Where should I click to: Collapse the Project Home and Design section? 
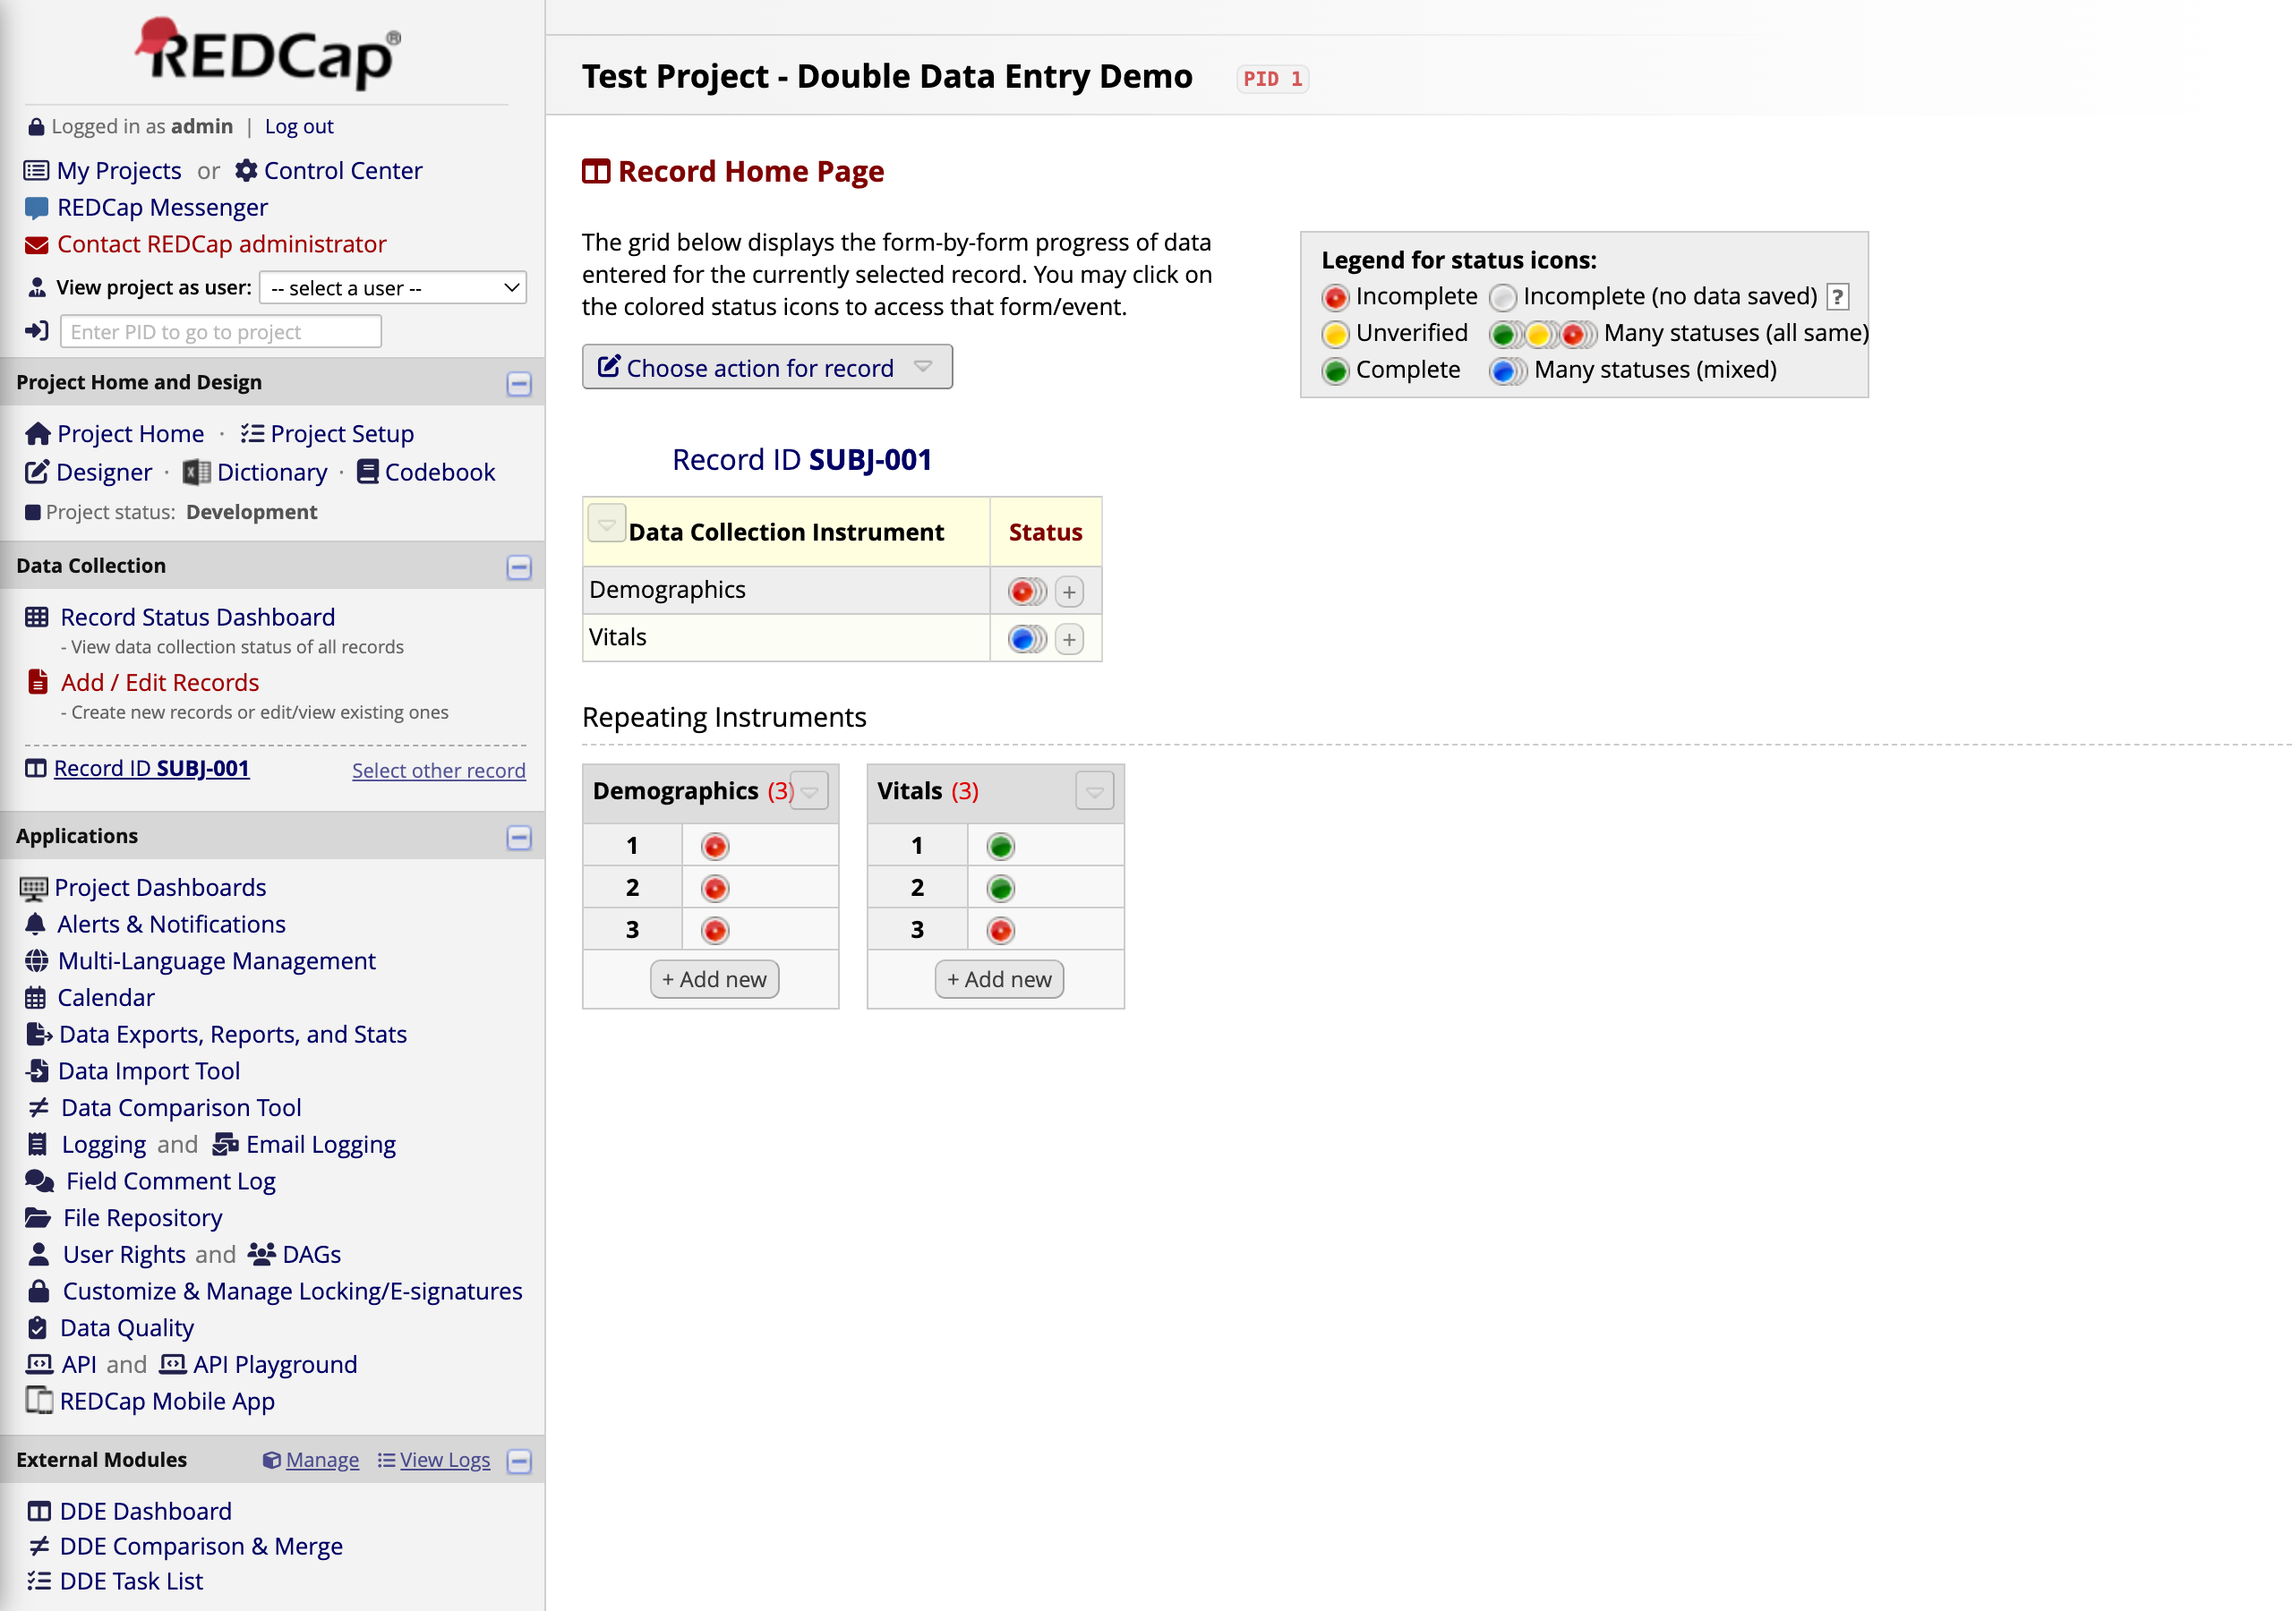click(519, 383)
